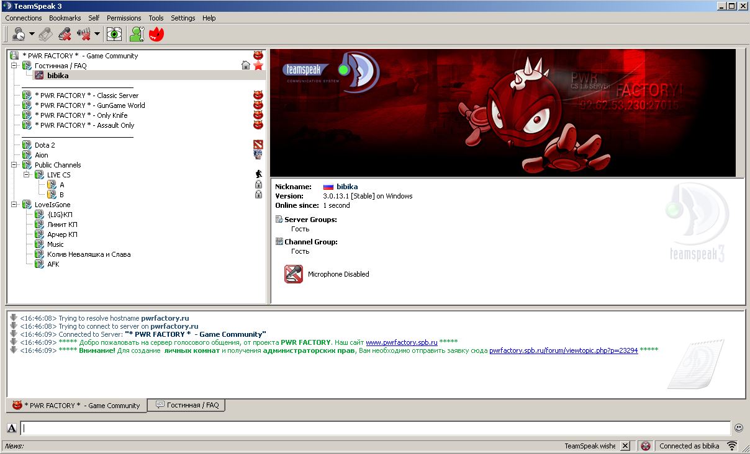Viewport: 750px width, 454px height.
Task: Open the dropdown arrow beside Mute Speakers
Action: 97,34
